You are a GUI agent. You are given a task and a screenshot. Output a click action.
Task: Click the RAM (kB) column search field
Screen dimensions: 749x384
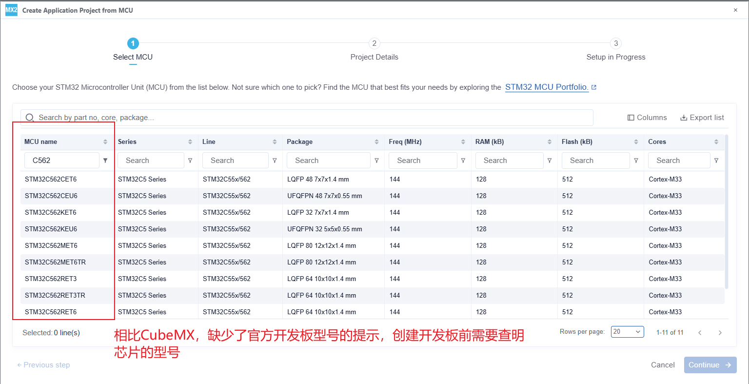510,161
